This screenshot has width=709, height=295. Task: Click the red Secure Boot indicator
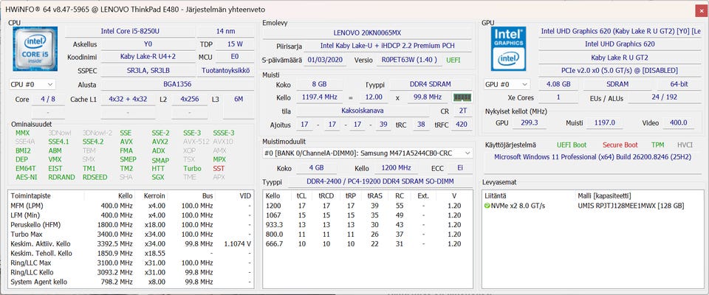(x=620, y=145)
